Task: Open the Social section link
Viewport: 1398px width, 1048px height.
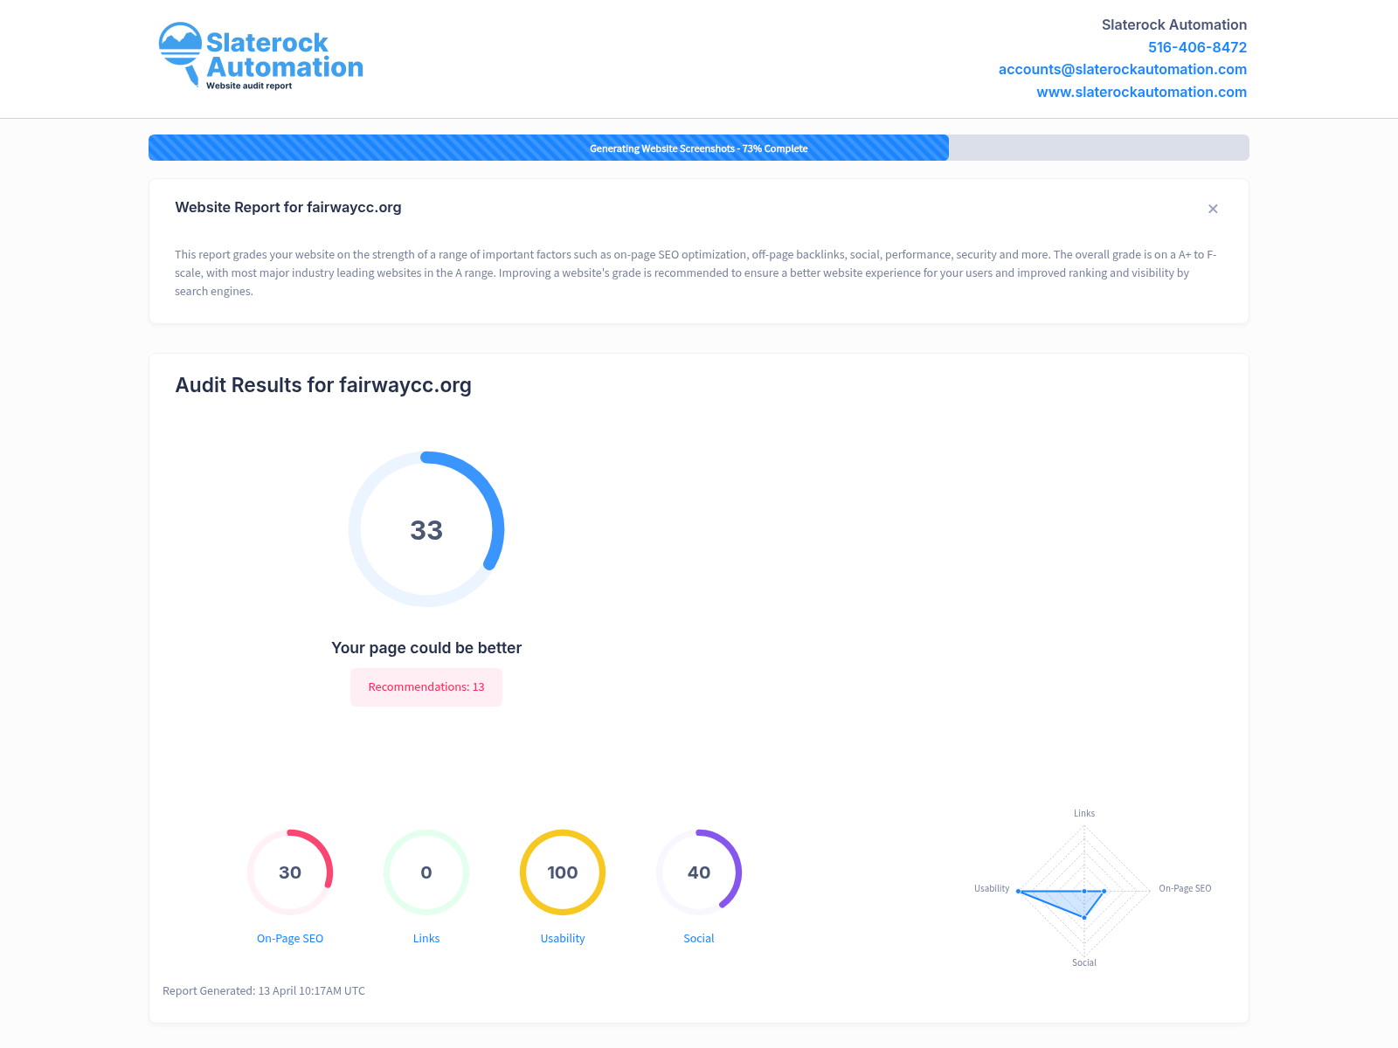Action: tap(699, 938)
